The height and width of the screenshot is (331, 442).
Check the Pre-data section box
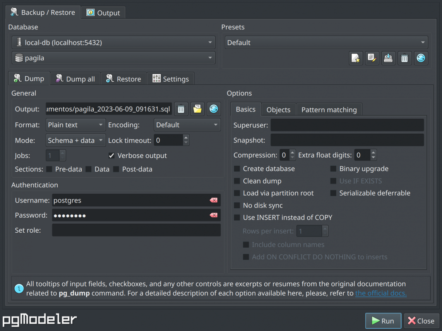49,169
